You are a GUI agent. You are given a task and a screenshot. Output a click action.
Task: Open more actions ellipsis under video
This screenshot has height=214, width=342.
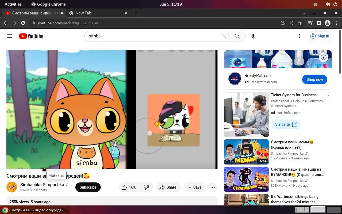[212, 187]
